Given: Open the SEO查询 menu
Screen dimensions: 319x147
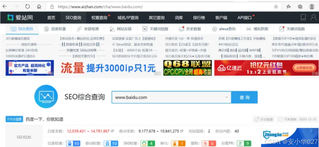Looking at the screenshot, I should pos(73,18).
